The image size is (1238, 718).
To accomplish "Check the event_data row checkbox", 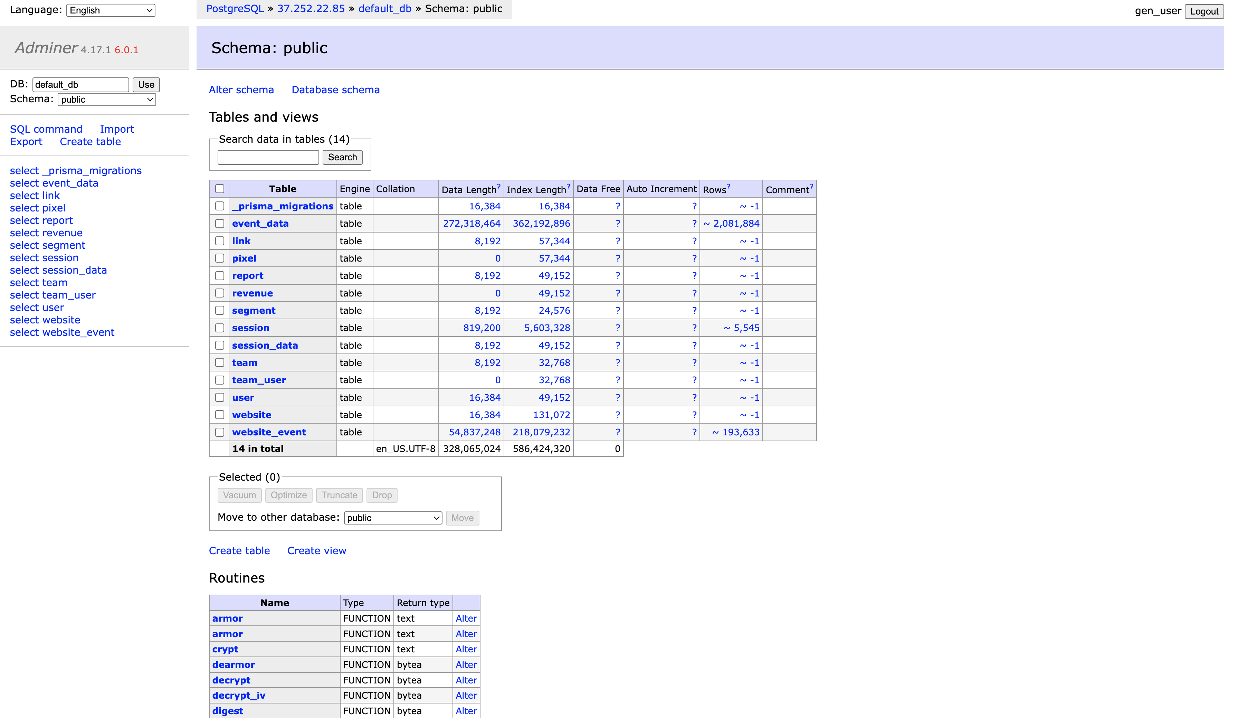I will [220, 224].
